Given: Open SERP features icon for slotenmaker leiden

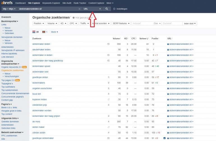Looking at the screenshot, I should pos(108,44).
